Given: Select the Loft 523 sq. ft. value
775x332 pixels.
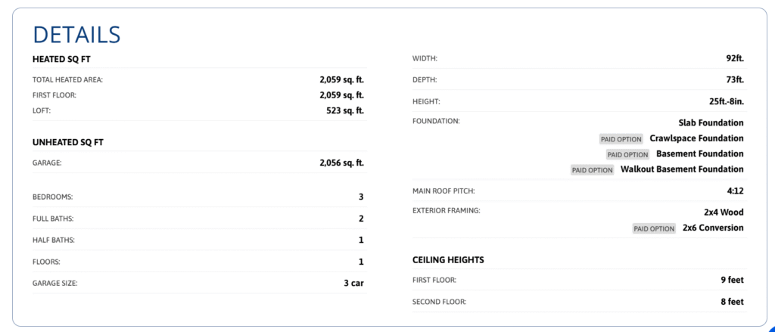Looking at the screenshot, I should click(345, 110).
